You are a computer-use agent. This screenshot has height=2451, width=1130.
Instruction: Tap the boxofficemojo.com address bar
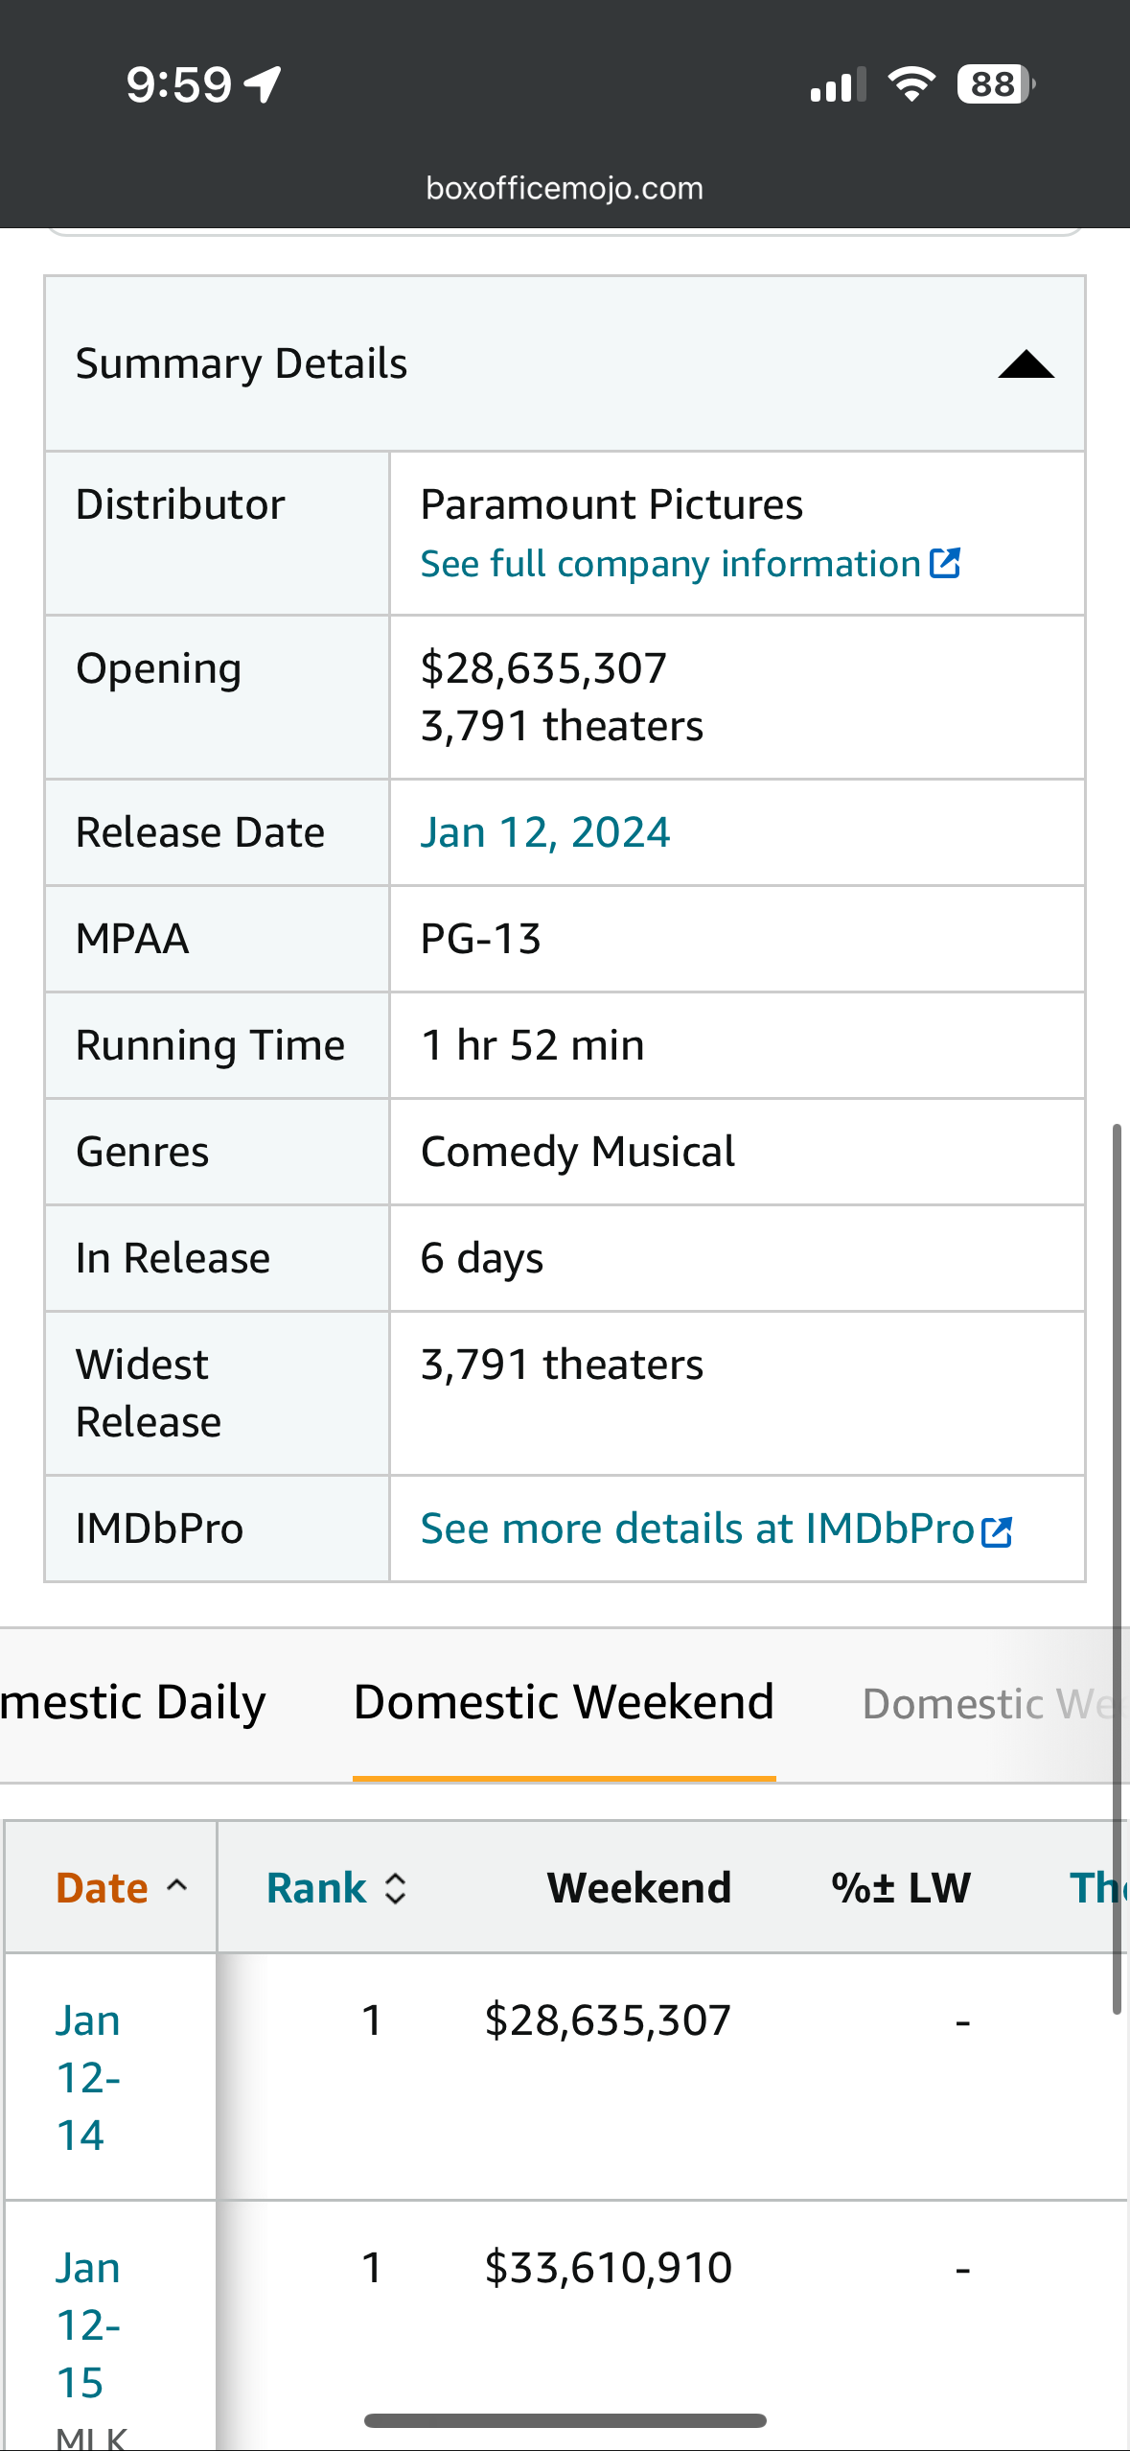coord(565,188)
